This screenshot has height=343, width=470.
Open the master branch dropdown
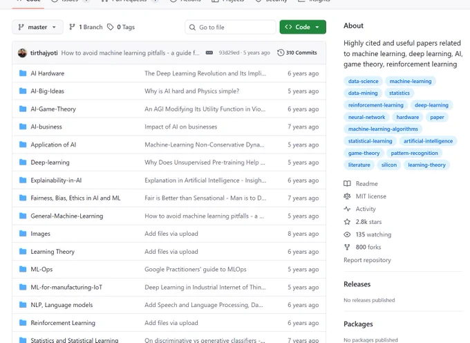coord(37,27)
